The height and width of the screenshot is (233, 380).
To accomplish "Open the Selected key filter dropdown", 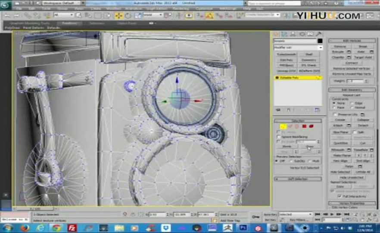I will [295, 214].
